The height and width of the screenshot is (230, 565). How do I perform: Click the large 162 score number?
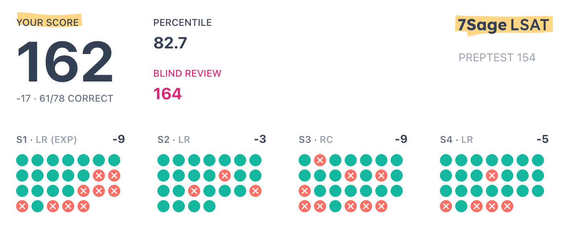click(x=65, y=62)
